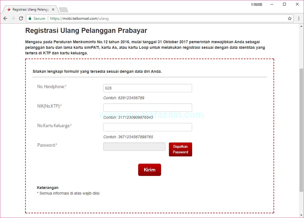Click the Chrome profile name in title bar
The width and height of the screenshot is (304, 218).
256,4
